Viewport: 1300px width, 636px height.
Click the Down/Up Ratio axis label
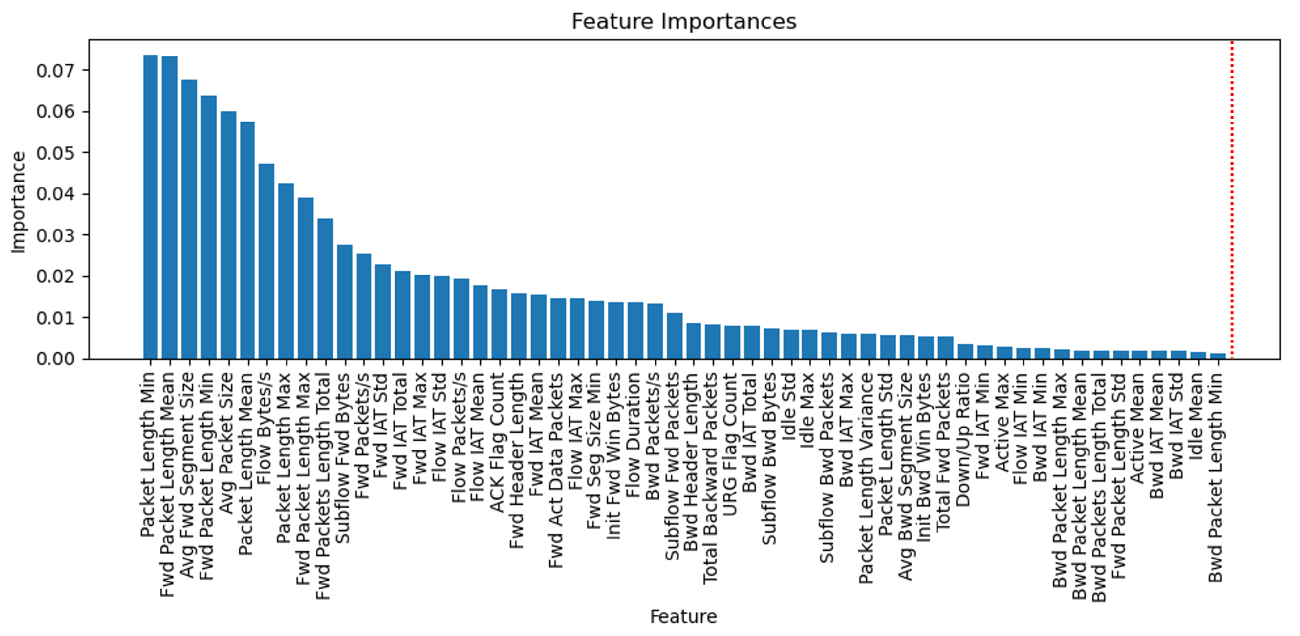point(963,439)
